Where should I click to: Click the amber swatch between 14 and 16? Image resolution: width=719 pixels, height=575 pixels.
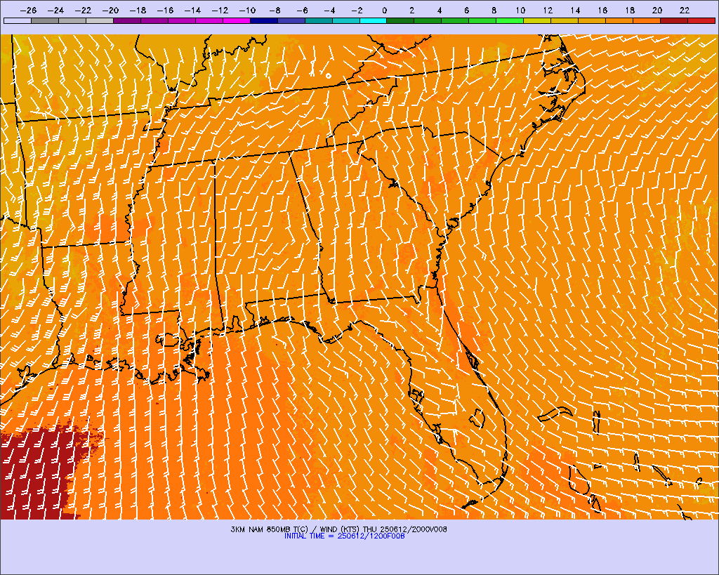tap(592, 20)
